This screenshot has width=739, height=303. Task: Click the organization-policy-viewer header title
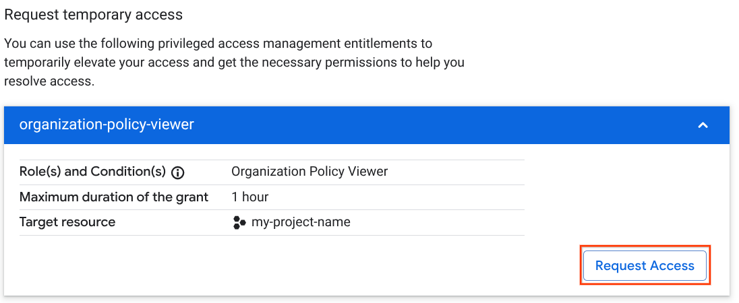(107, 125)
